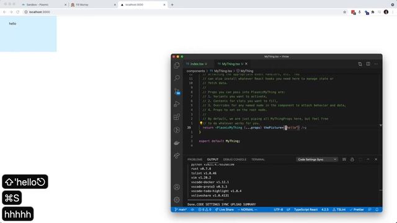Click UTF-8 encoding in status bar
397x223 pixels.
click(x=279, y=209)
